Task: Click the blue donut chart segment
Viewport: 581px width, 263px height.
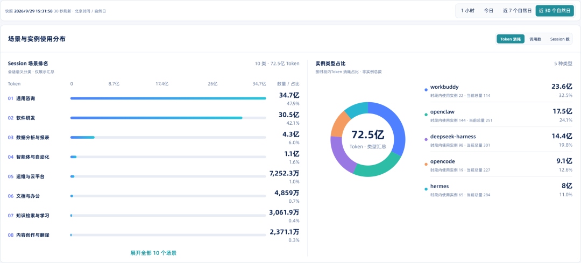Action: [395, 122]
